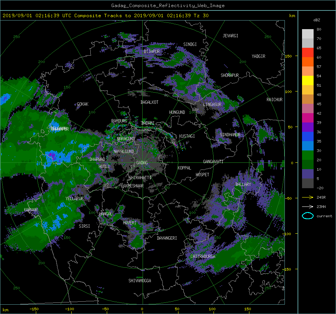Click the RAICHUR city label

point(274,100)
